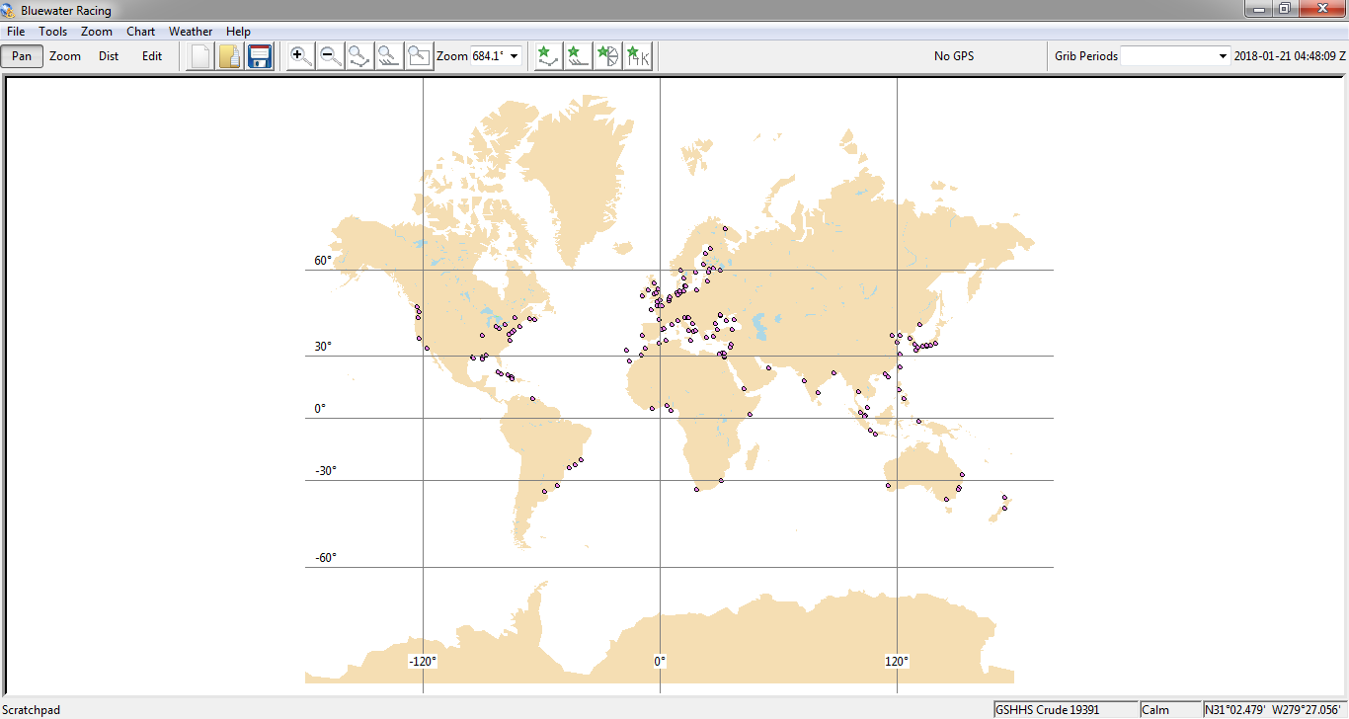The width and height of the screenshot is (1349, 719).
Task: Zoom to route magnifier icon
Action: coord(360,56)
